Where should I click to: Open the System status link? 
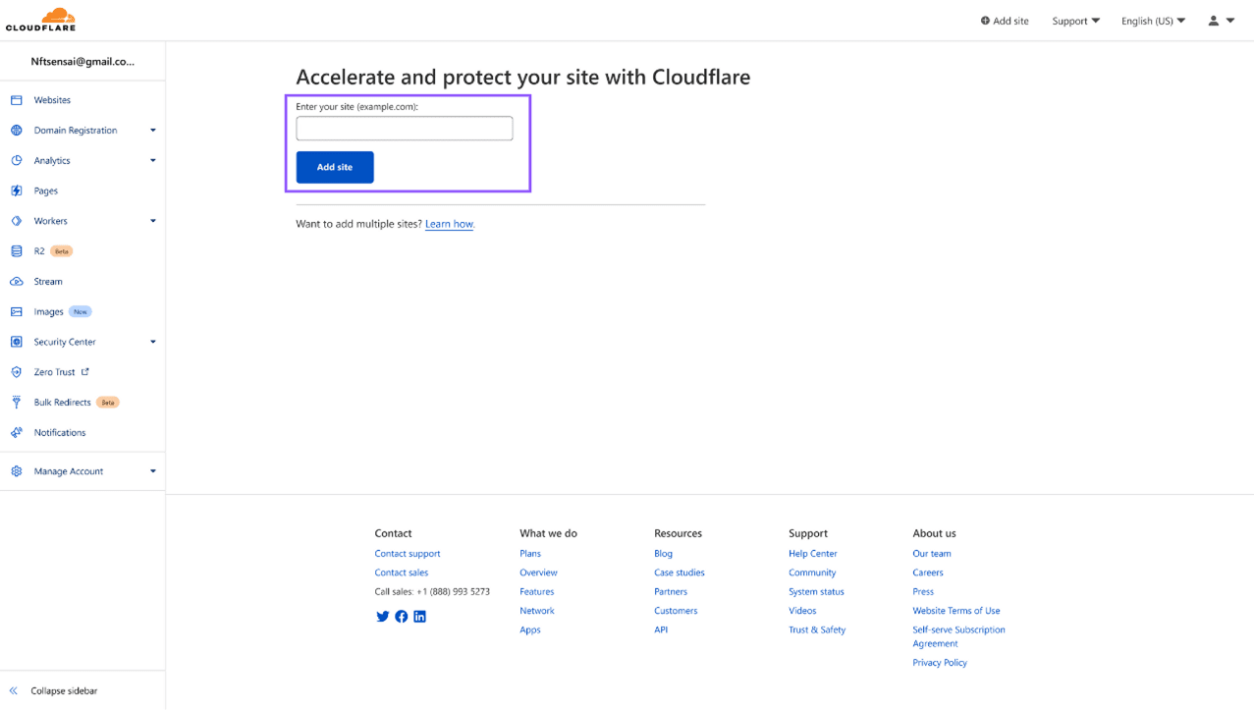pos(816,592)
